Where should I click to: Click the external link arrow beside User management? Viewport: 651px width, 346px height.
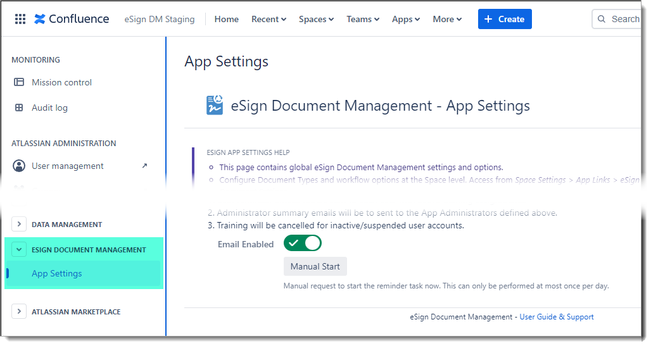tap(144, 166)
